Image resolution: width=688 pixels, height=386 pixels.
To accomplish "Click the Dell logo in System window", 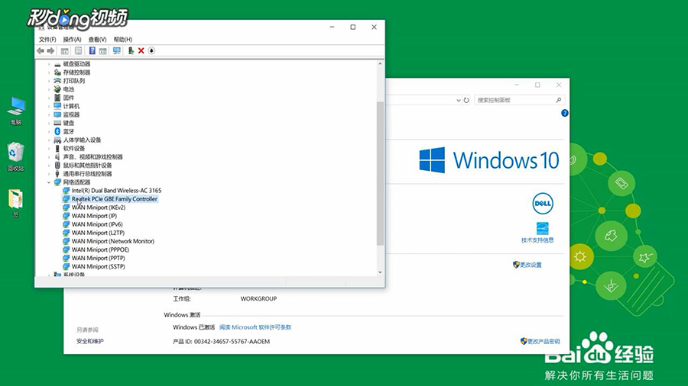I will tap(543, 204).
